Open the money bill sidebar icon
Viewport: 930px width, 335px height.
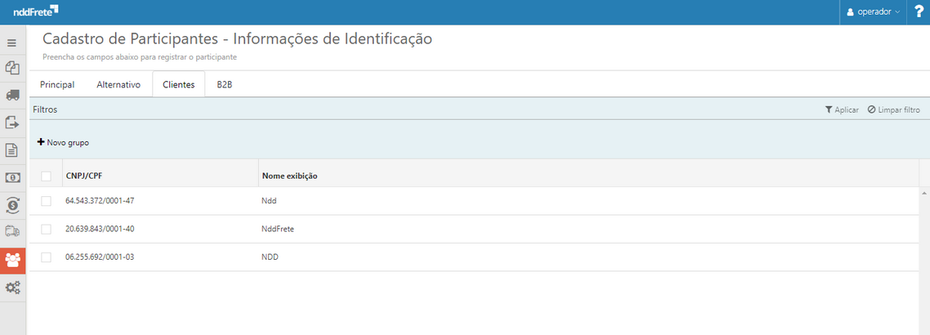pos(12,177)
